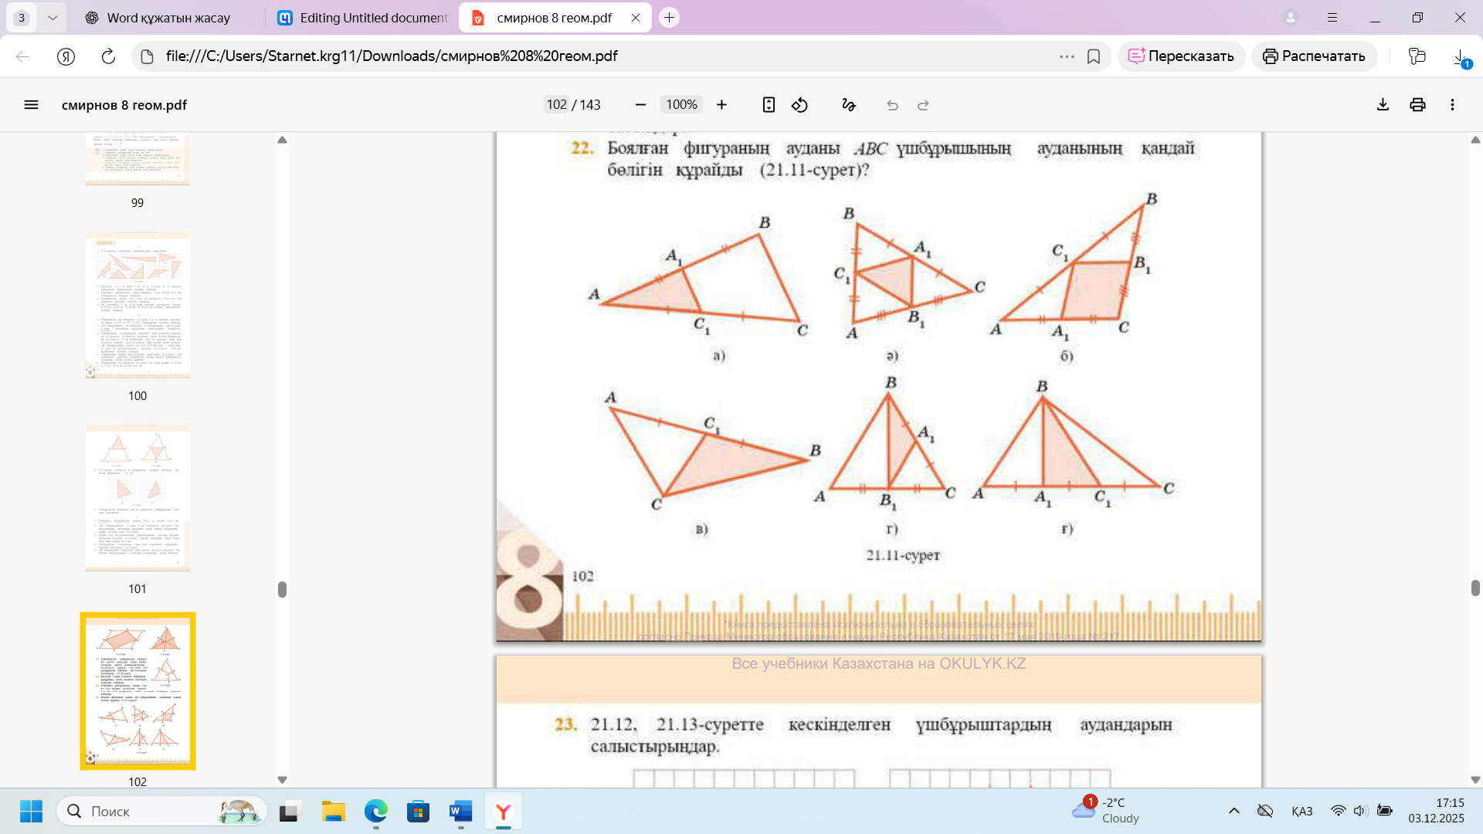Open address bar three-dots options
The height and width of the screenshot is (834, 1483).
pyautogui.click(x=1067, y=56)
